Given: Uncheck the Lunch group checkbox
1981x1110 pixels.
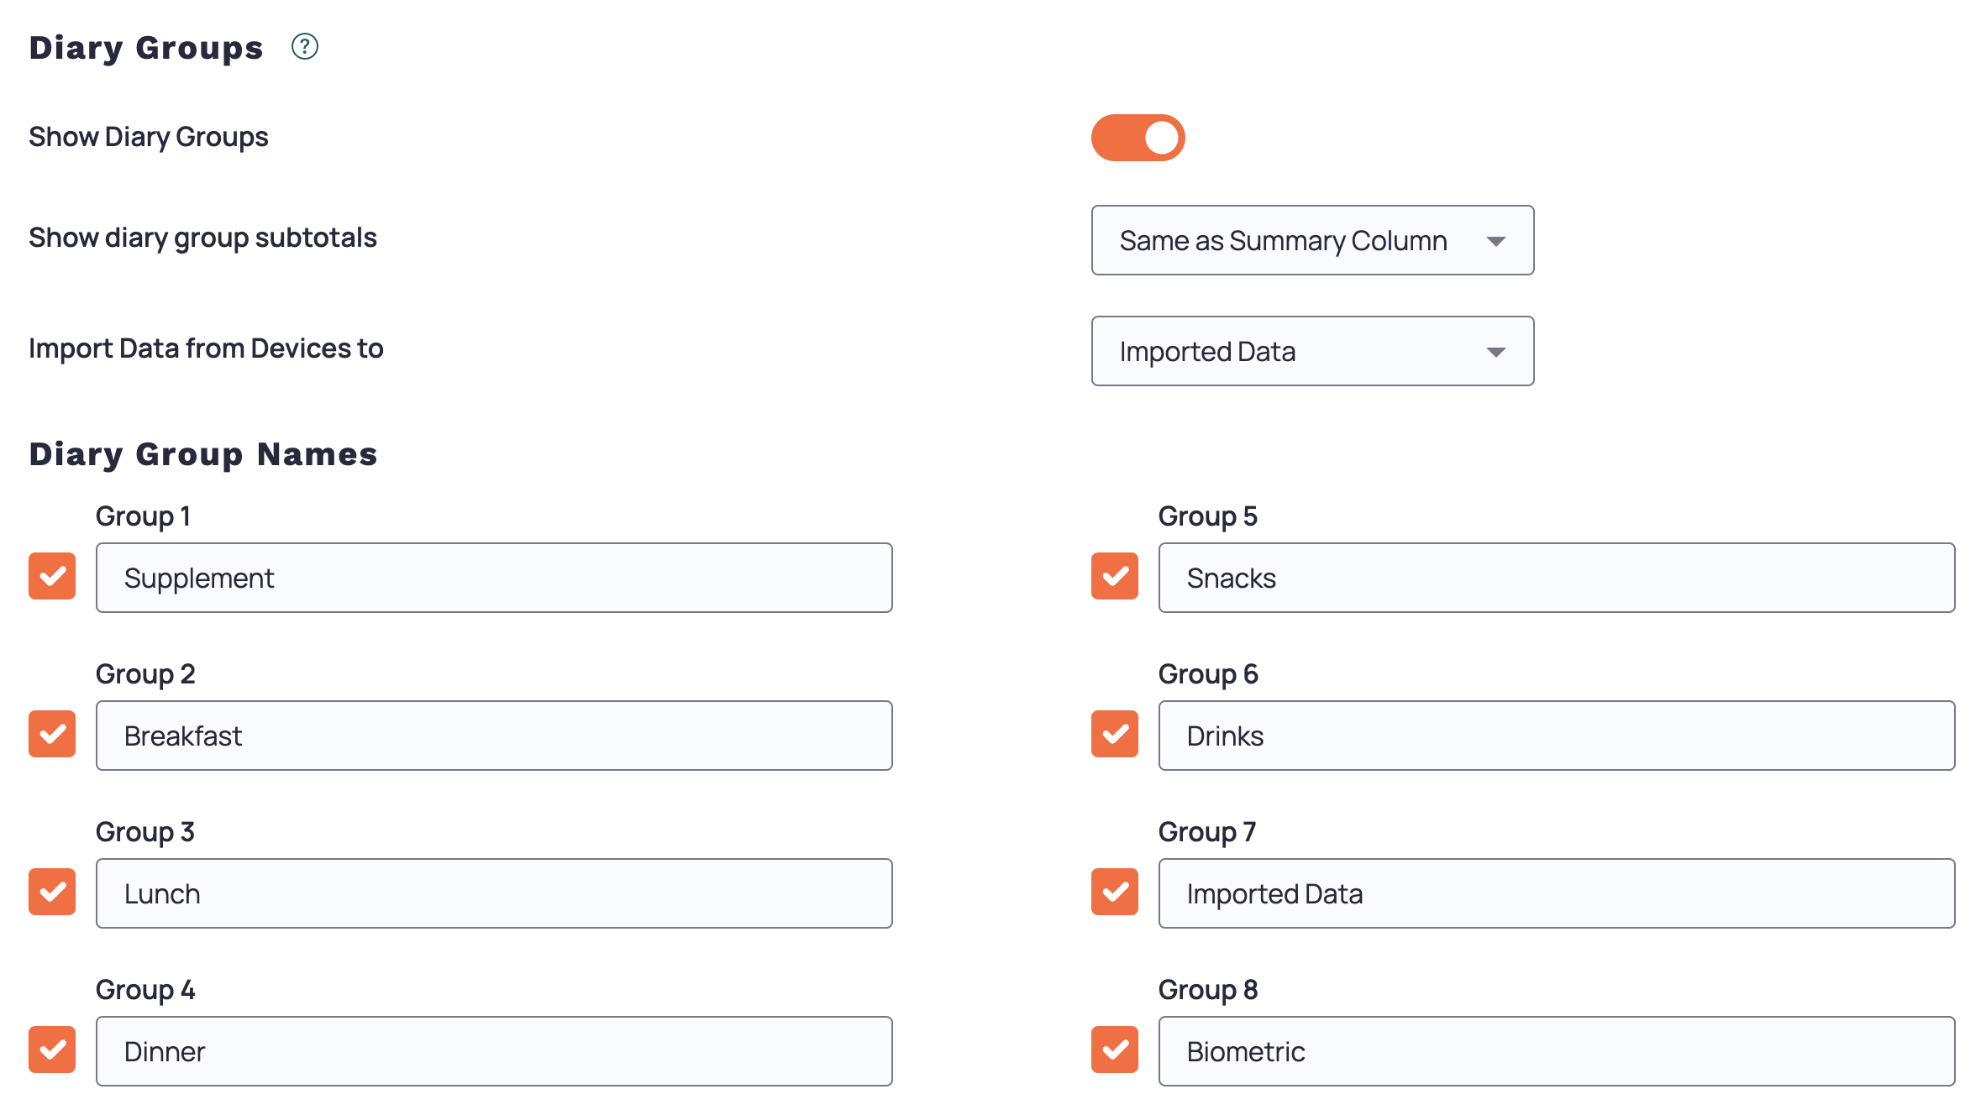Looking at the screenshot, I should coord(51,893).
